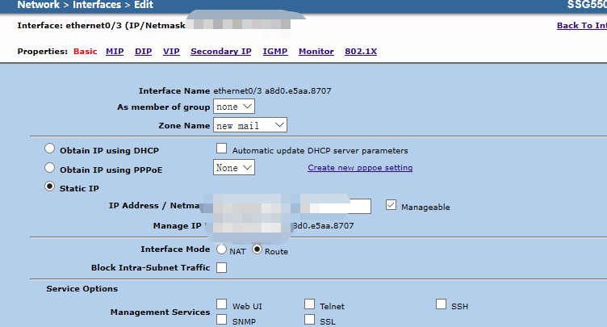Expand the 'As member of group' dropdown

234,107
